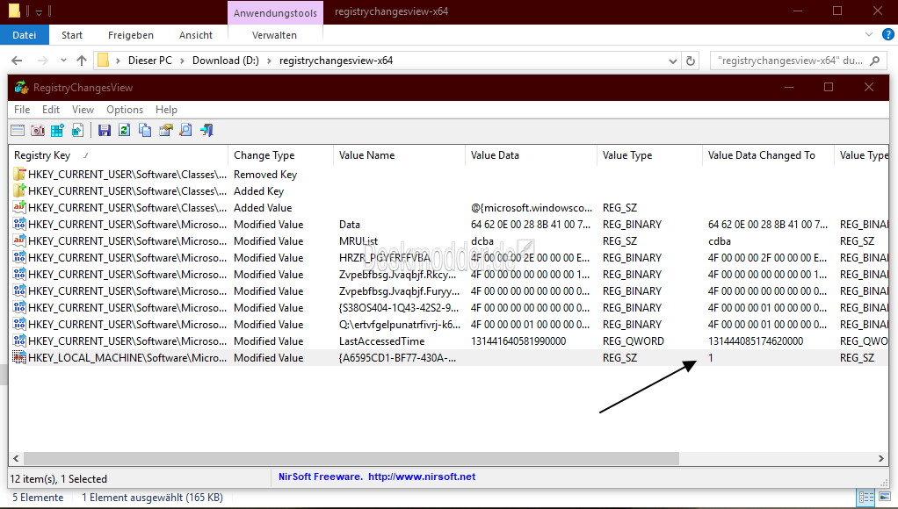Expand the Explorer ribbon chevron

tap(869, 34)
